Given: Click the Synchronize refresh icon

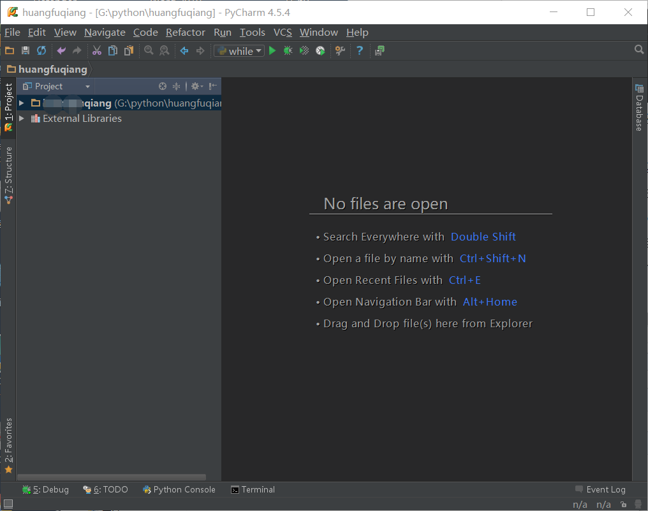Looking at the screenshot, I should (41, 51).
